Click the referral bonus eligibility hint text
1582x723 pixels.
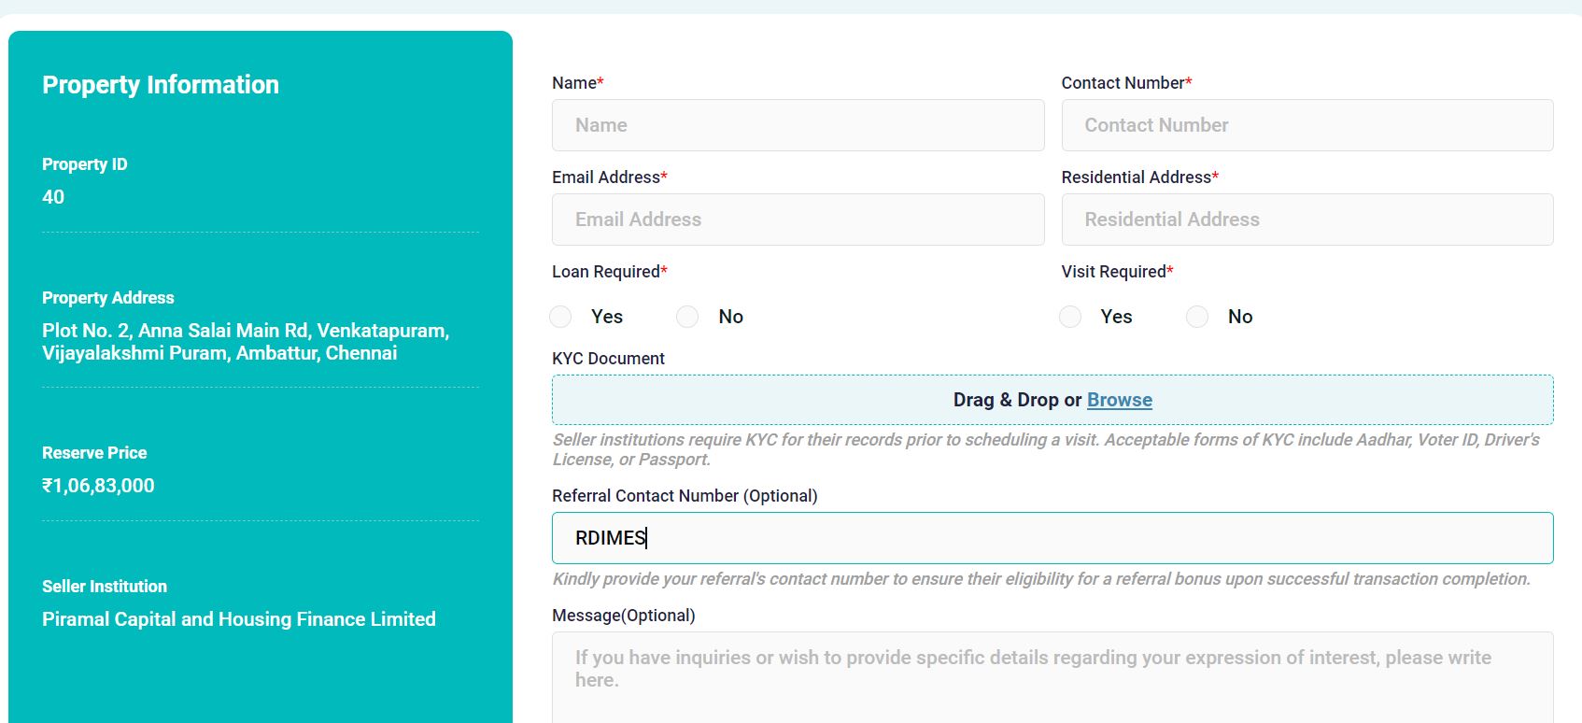tap(1041, 579)
